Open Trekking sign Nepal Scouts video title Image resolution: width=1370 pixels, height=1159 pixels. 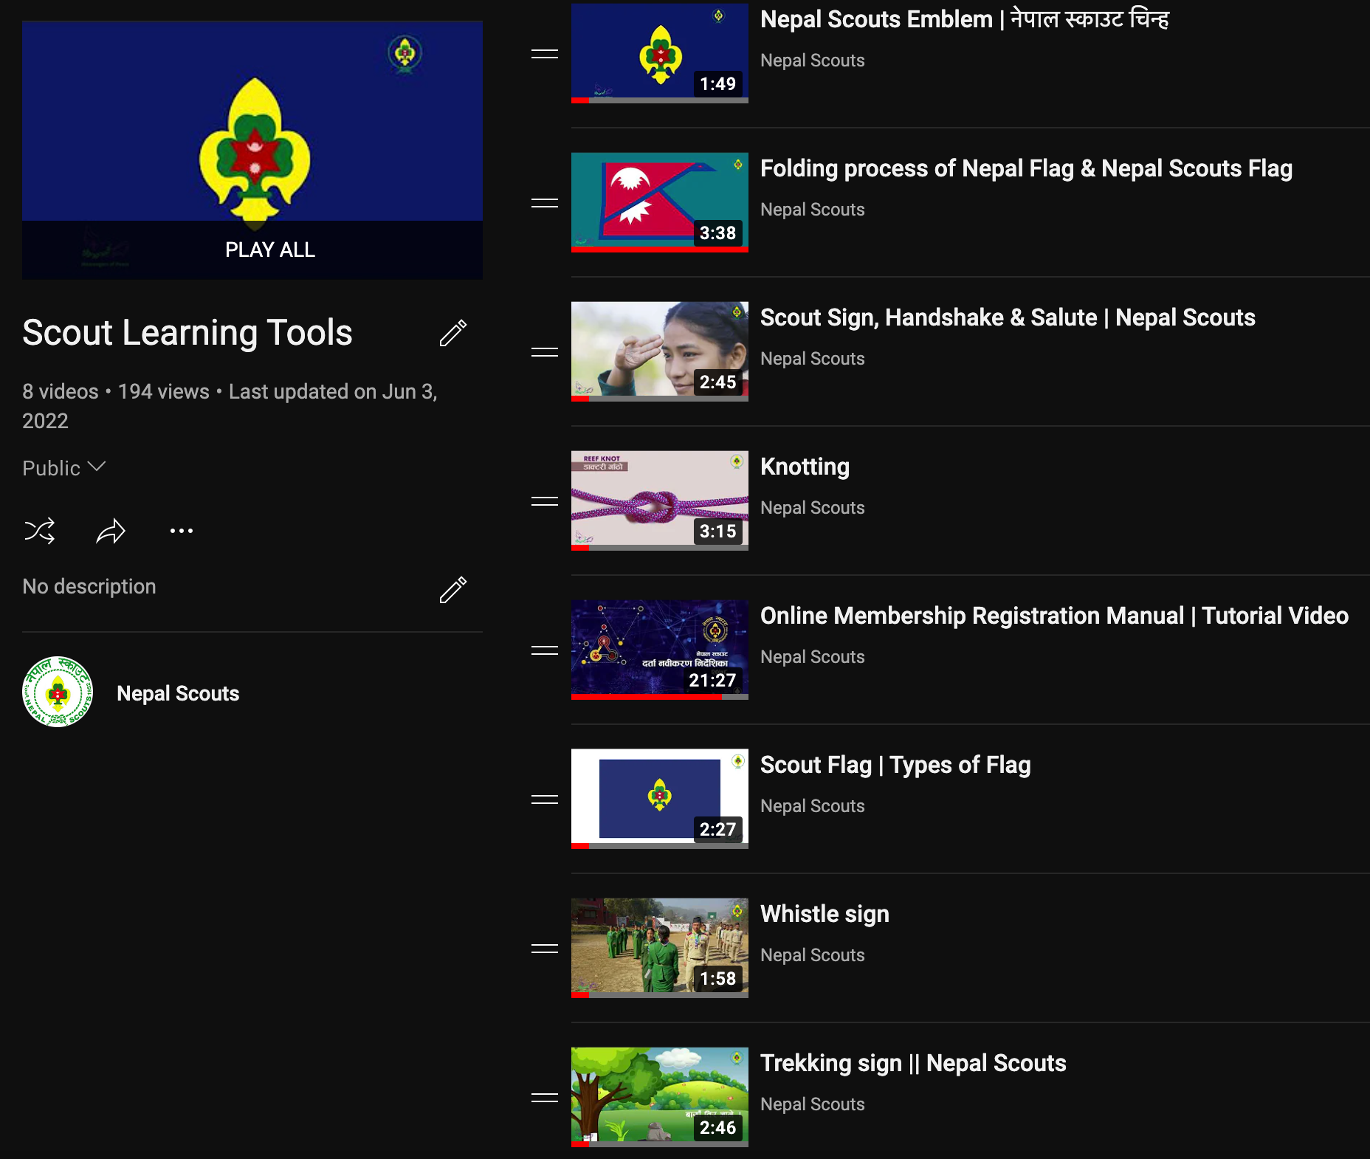913,1063
